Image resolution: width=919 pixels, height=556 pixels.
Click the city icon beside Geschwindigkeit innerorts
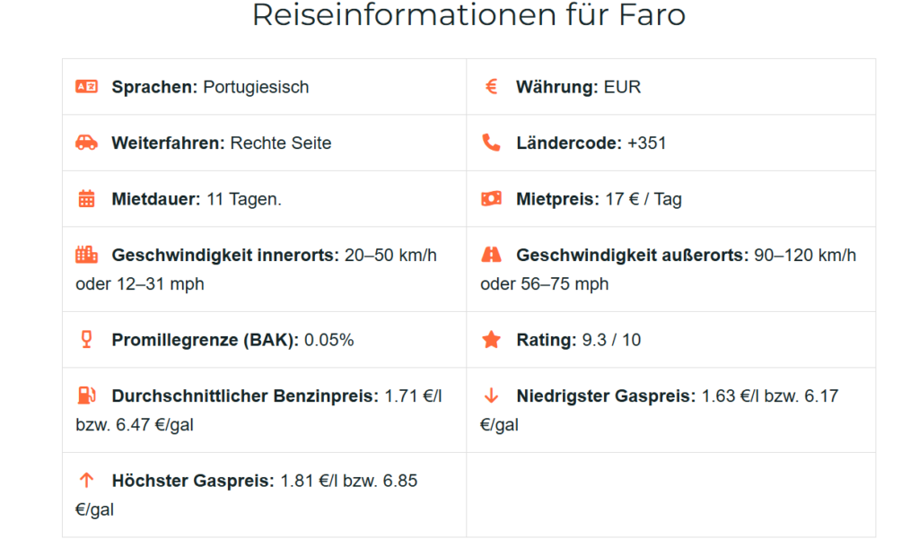tap(86, 255)
